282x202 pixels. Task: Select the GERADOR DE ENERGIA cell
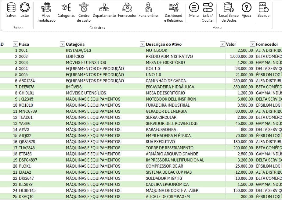pos(185,111)
